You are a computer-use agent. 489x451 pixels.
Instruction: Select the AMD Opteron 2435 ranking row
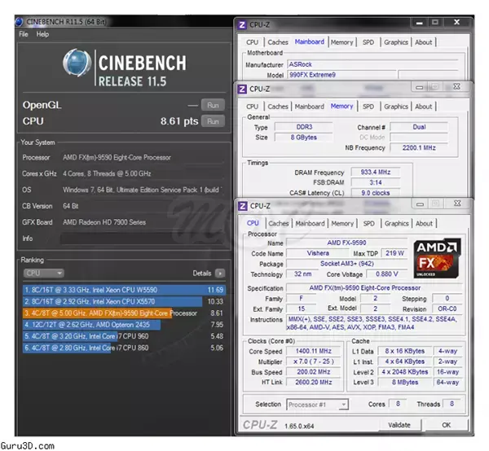tap(124, 325)
